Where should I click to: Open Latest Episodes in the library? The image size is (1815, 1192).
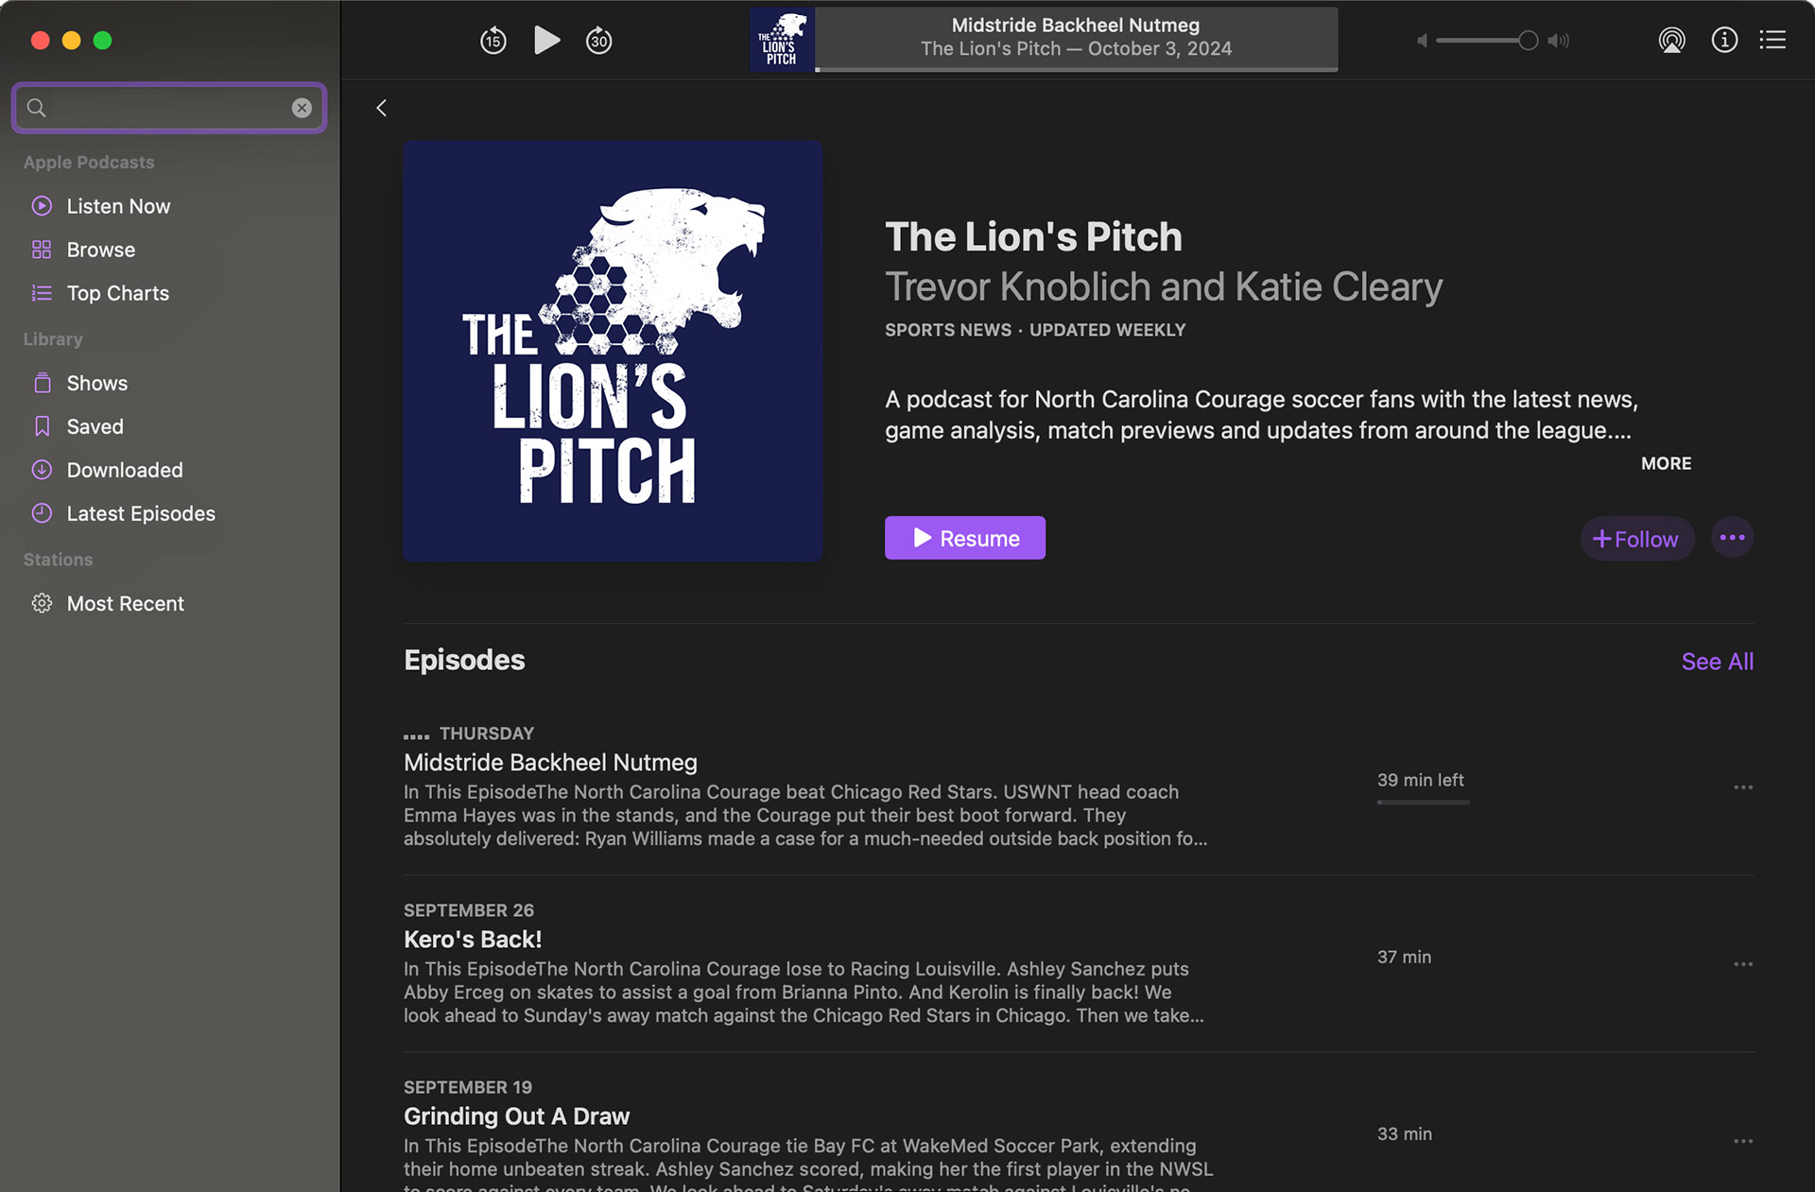tap(141, 513)
